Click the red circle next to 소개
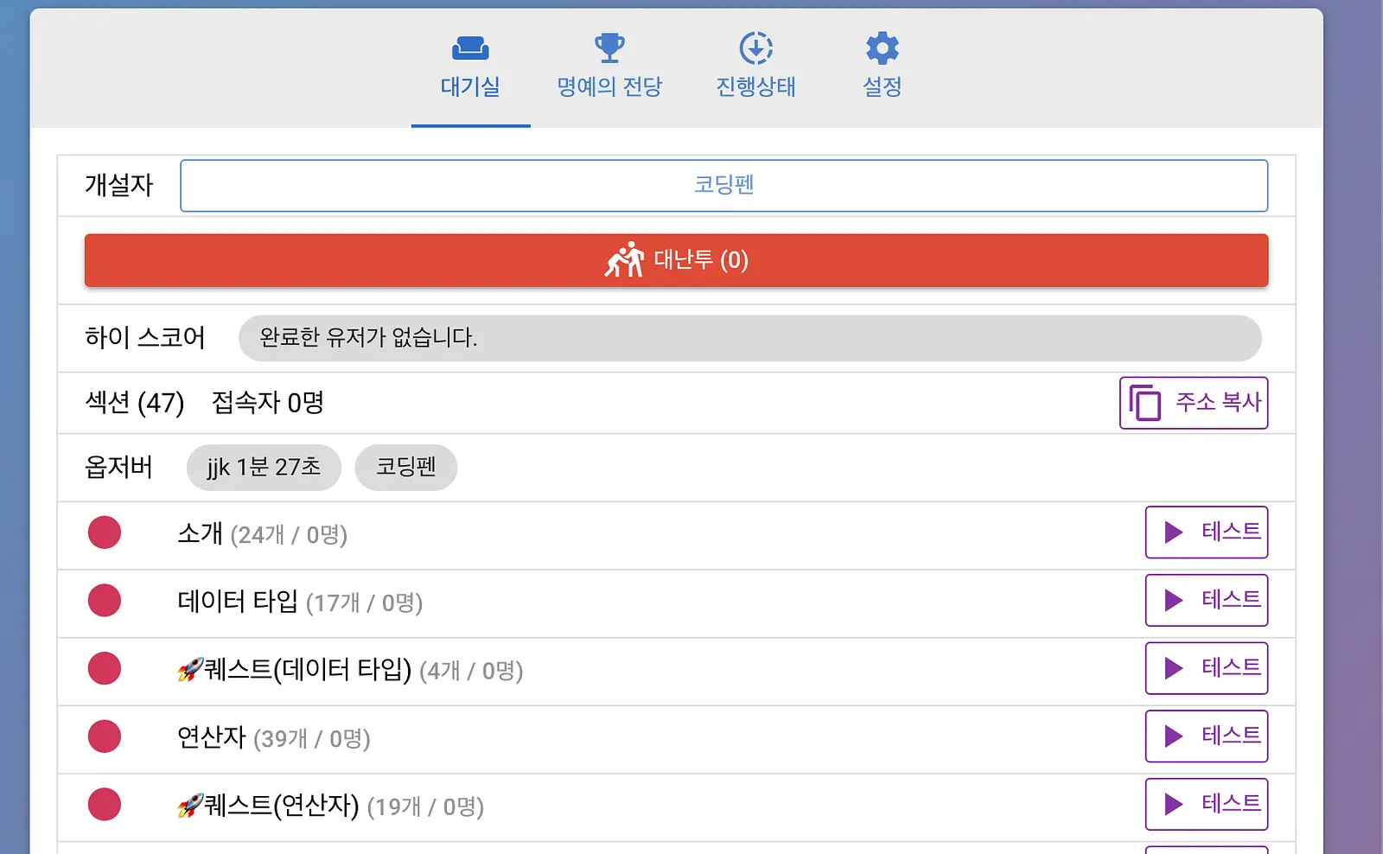This screenshot has height=854, width=1383. [105, 532]
